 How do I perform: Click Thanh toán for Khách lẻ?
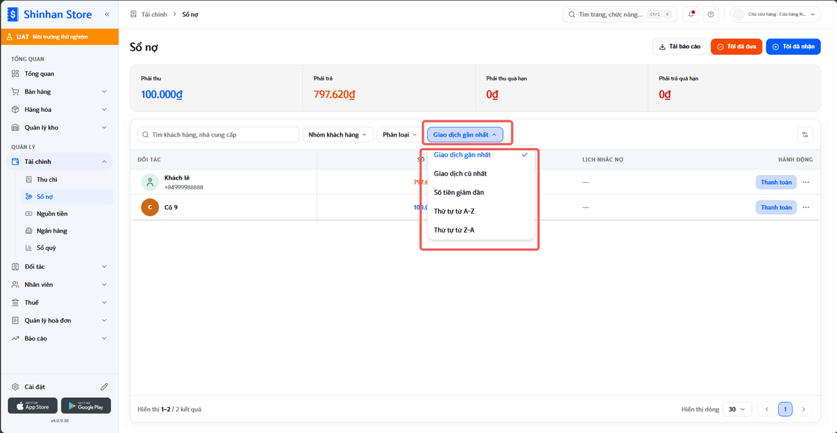click(x=776, y=182)
